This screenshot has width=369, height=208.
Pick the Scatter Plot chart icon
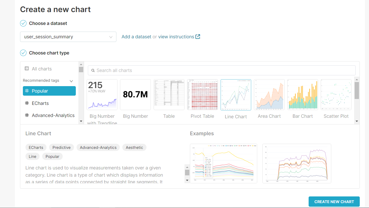tap(336, 95)
